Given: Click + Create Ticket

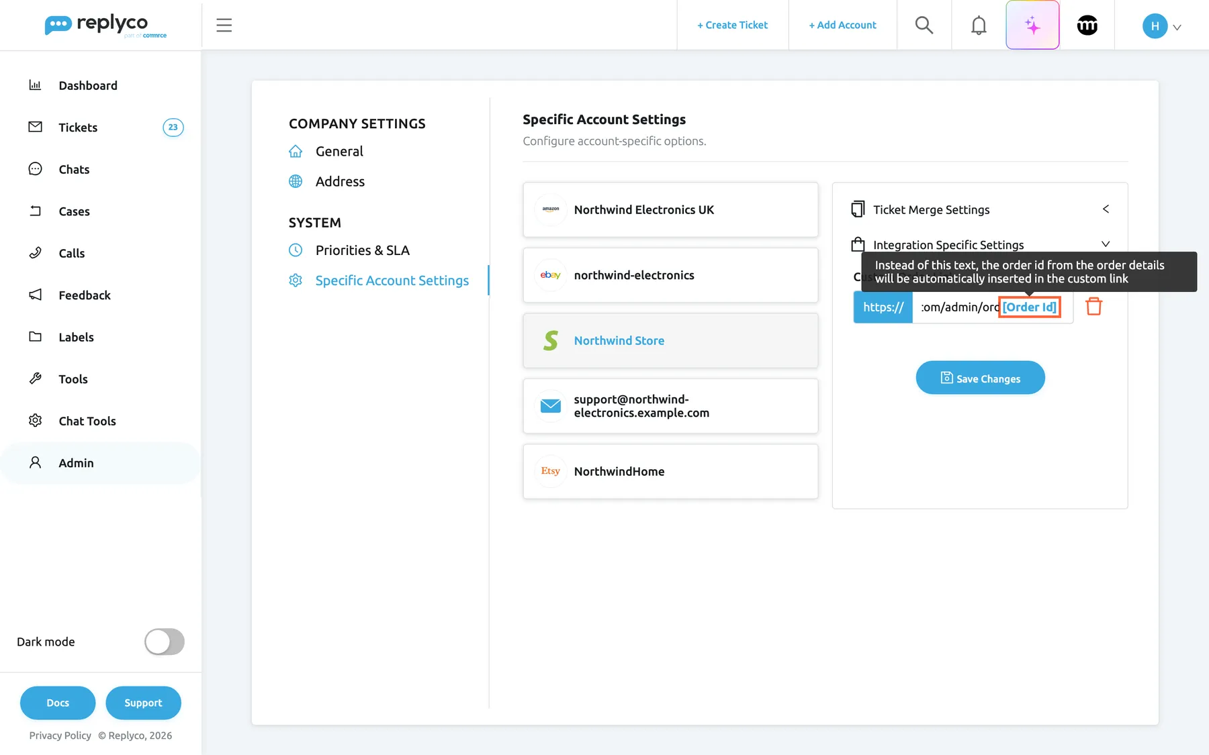Looking at the screenshot, I should point(732,25).
